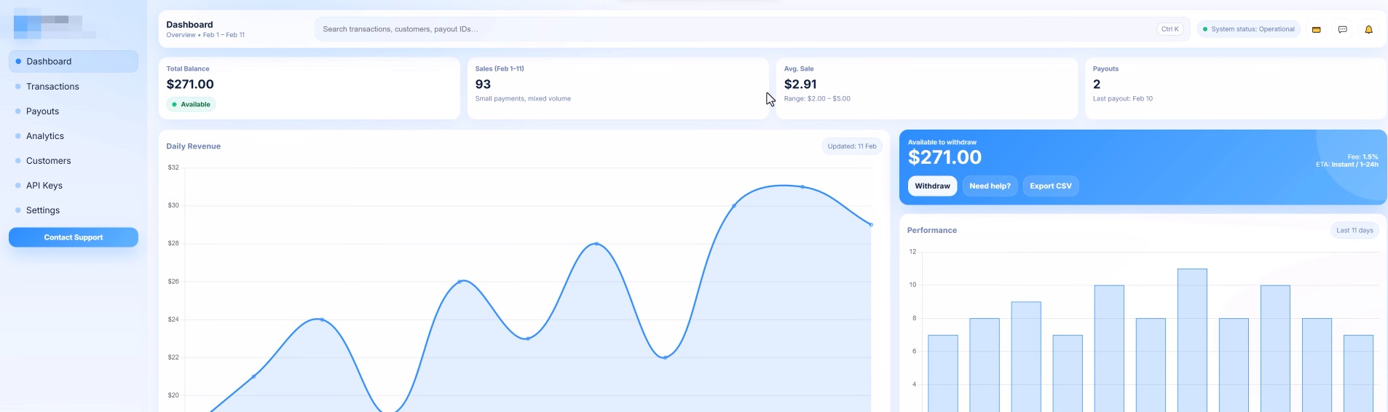This screenshot has height=412, width=1388.
Task: Click the Avg. Sale $2.91 value
Action: [800, 84]
